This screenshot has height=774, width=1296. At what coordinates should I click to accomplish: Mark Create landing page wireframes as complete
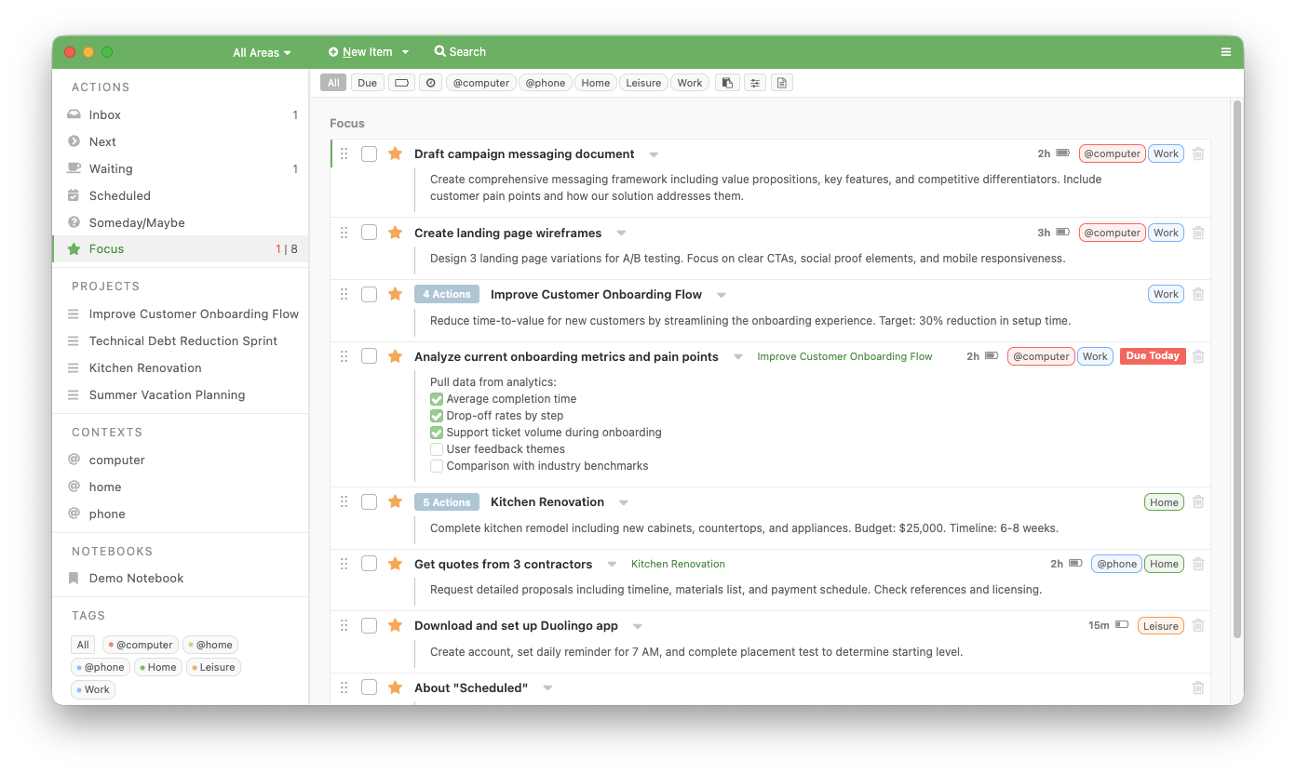pyautogui.click(x=369, y=233)
